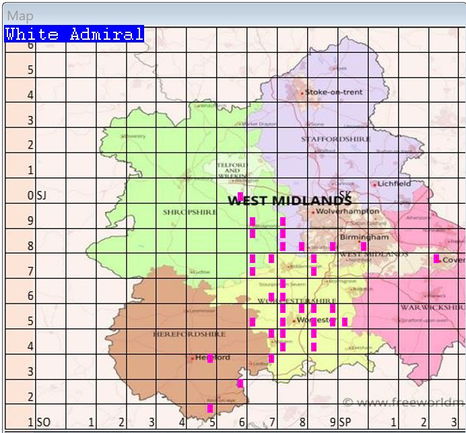Click the SHROPSHIRE county label

click(x=189, y=212)
